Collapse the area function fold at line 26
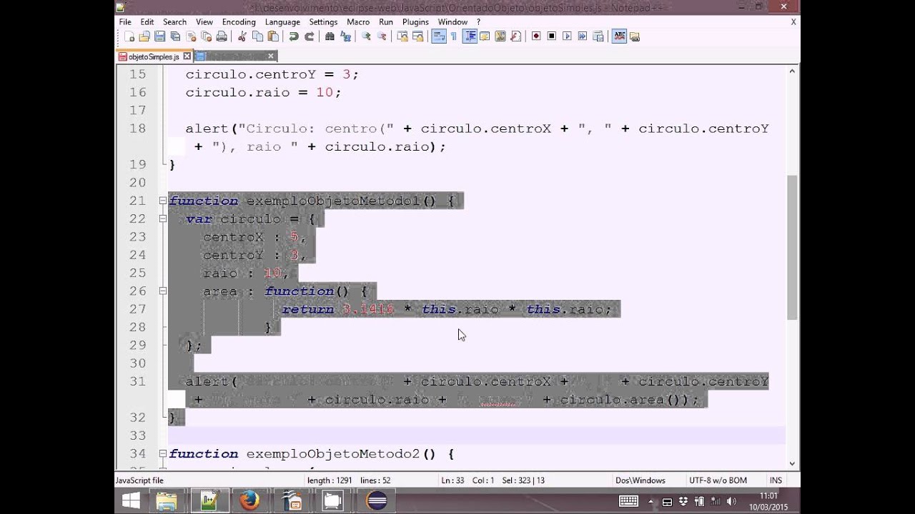 (162, 291)
